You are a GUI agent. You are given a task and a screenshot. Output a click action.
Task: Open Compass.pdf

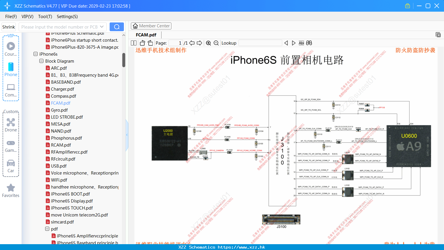(x=64, y=96)
